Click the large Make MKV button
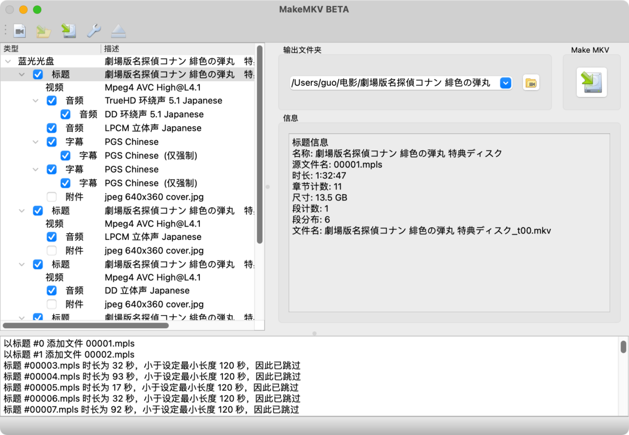 [592, 82]
